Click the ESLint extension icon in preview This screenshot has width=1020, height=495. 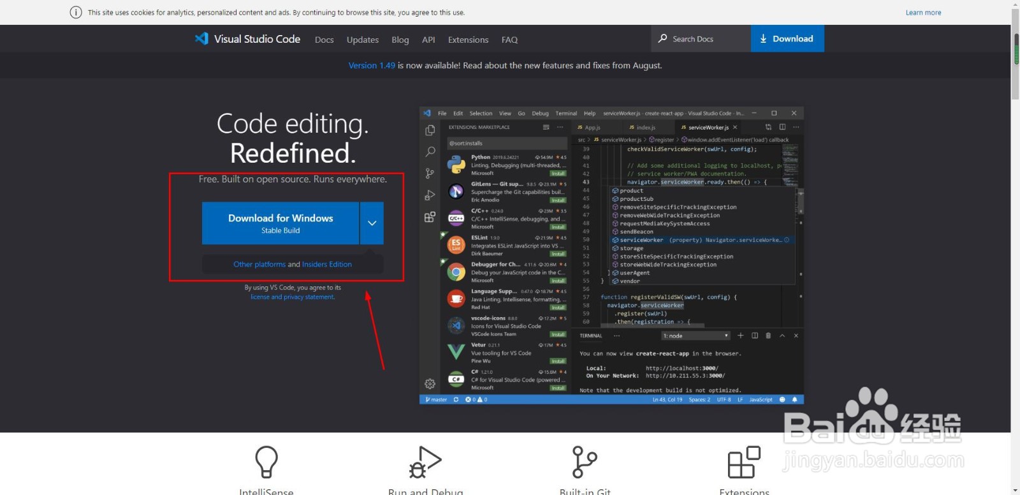(456, 245)
